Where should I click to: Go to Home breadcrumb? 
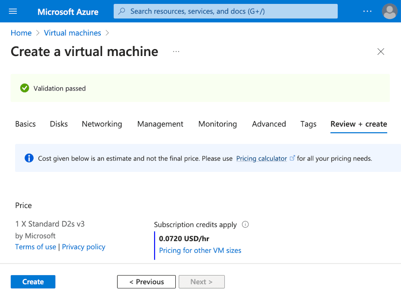[x=21, y=33]
